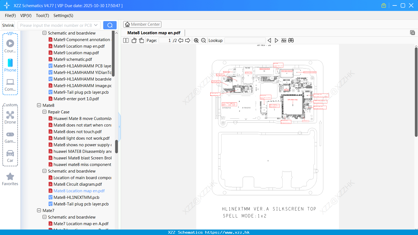Click the Lookup text field

tap(245, 40)
